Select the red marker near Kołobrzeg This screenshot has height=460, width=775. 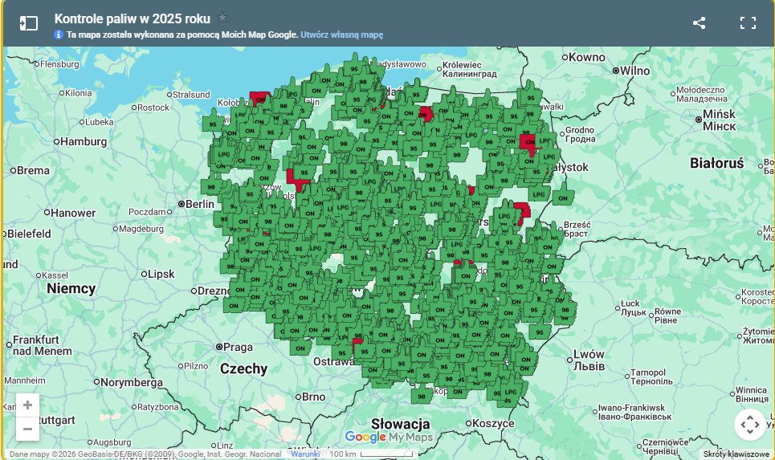[x=259, y=98]
